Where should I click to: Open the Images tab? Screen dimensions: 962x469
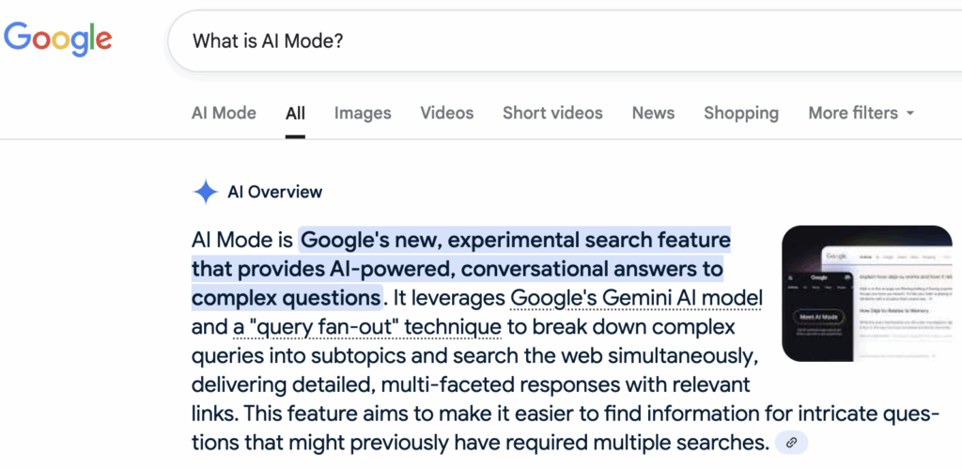[x=363, y=114]
